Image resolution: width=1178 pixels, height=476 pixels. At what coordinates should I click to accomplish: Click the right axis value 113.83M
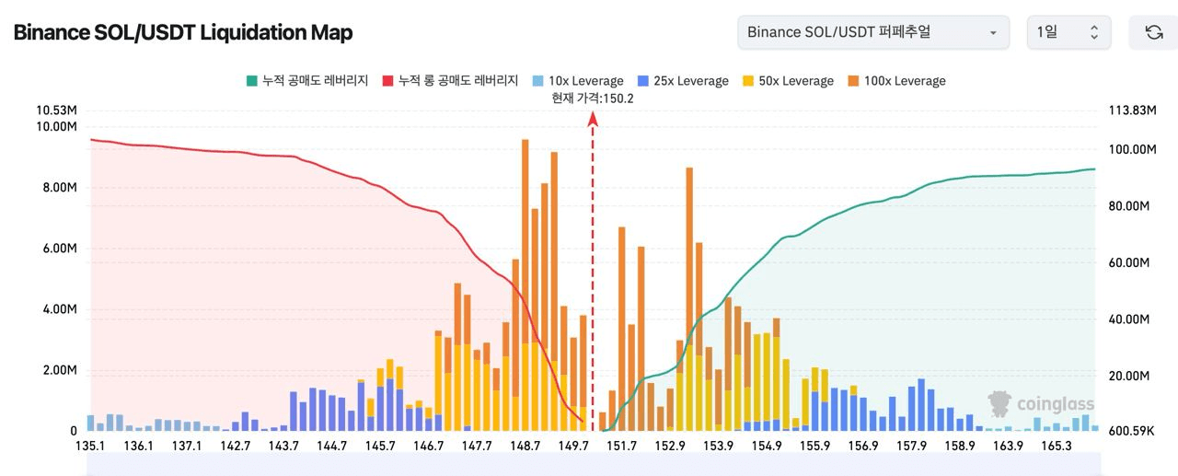pyautogui.click(x=1132, y=110)
